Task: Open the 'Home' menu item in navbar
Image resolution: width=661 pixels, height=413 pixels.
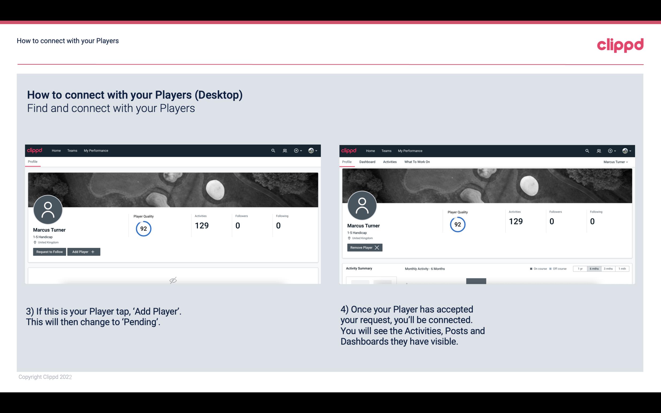Action: click(56, 150)
